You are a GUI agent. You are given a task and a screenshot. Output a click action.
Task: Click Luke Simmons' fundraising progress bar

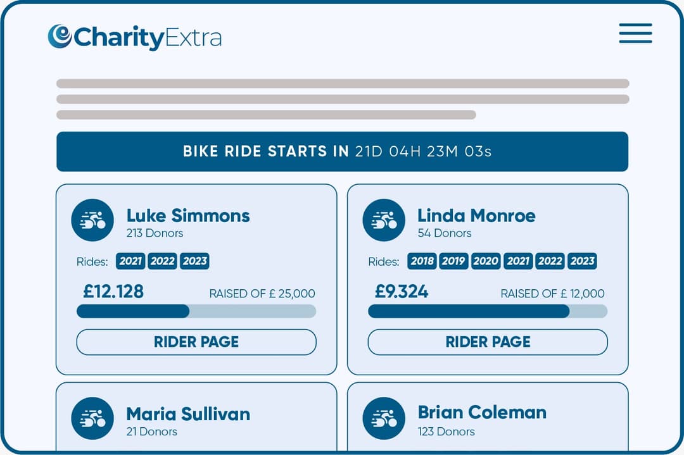pyautogui.click(x=196, y=311)
